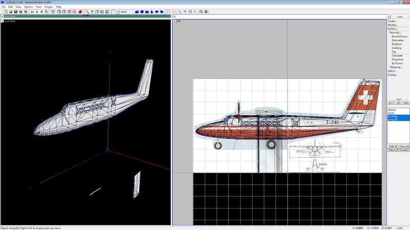Image resolution: width=410 pixels, height=230 pixels.
Task: Open the Options menu
Action: tap(28, 7)
